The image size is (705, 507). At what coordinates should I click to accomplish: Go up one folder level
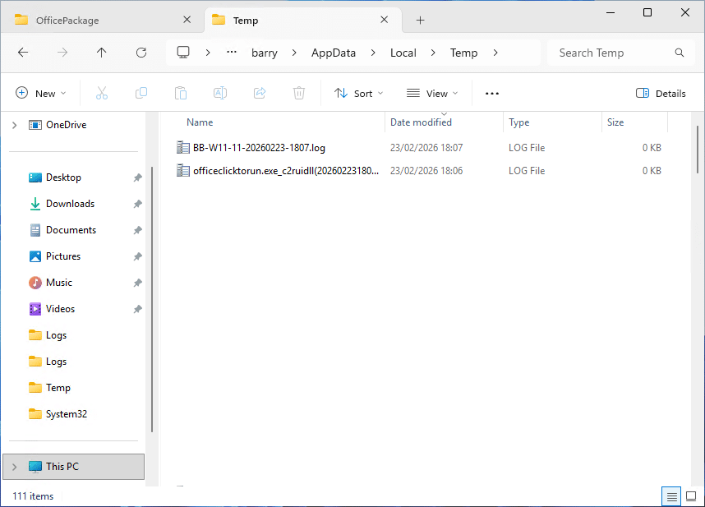(x=101, y=53)
